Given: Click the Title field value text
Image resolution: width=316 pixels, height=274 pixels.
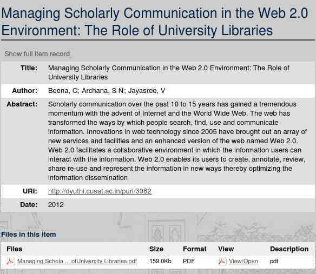Looking at the screenshot, I should (169, 72).
